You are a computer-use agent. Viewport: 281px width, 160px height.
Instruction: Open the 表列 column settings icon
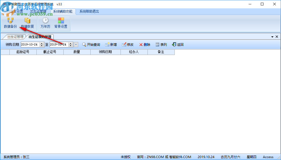[161, 44]
